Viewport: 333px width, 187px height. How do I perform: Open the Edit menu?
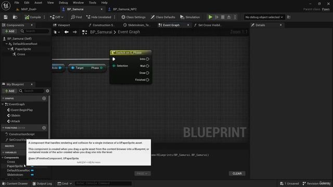tap(27, 3)
